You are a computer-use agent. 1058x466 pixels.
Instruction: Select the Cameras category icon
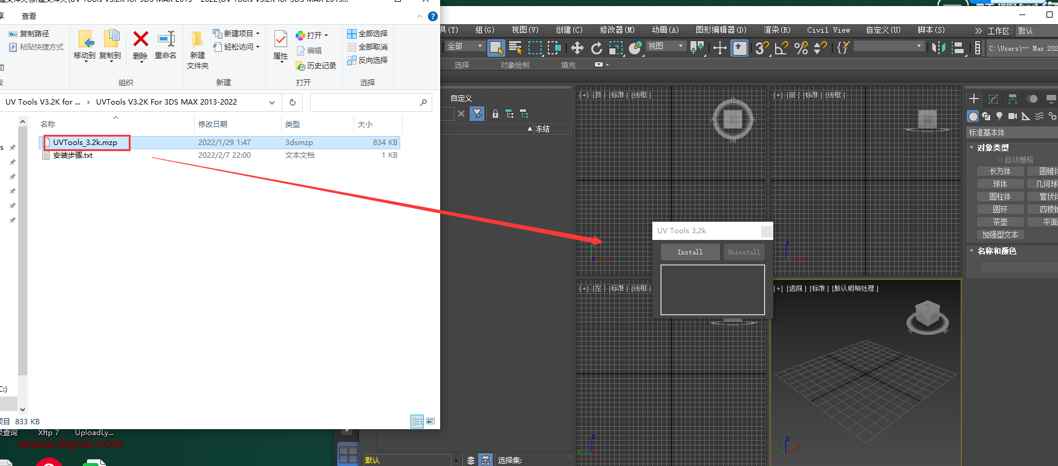(x=1013, y=116)
